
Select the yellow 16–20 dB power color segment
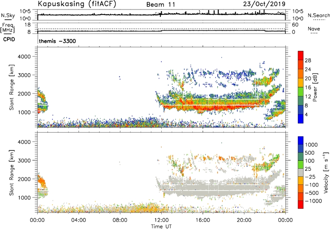point(301,82)
